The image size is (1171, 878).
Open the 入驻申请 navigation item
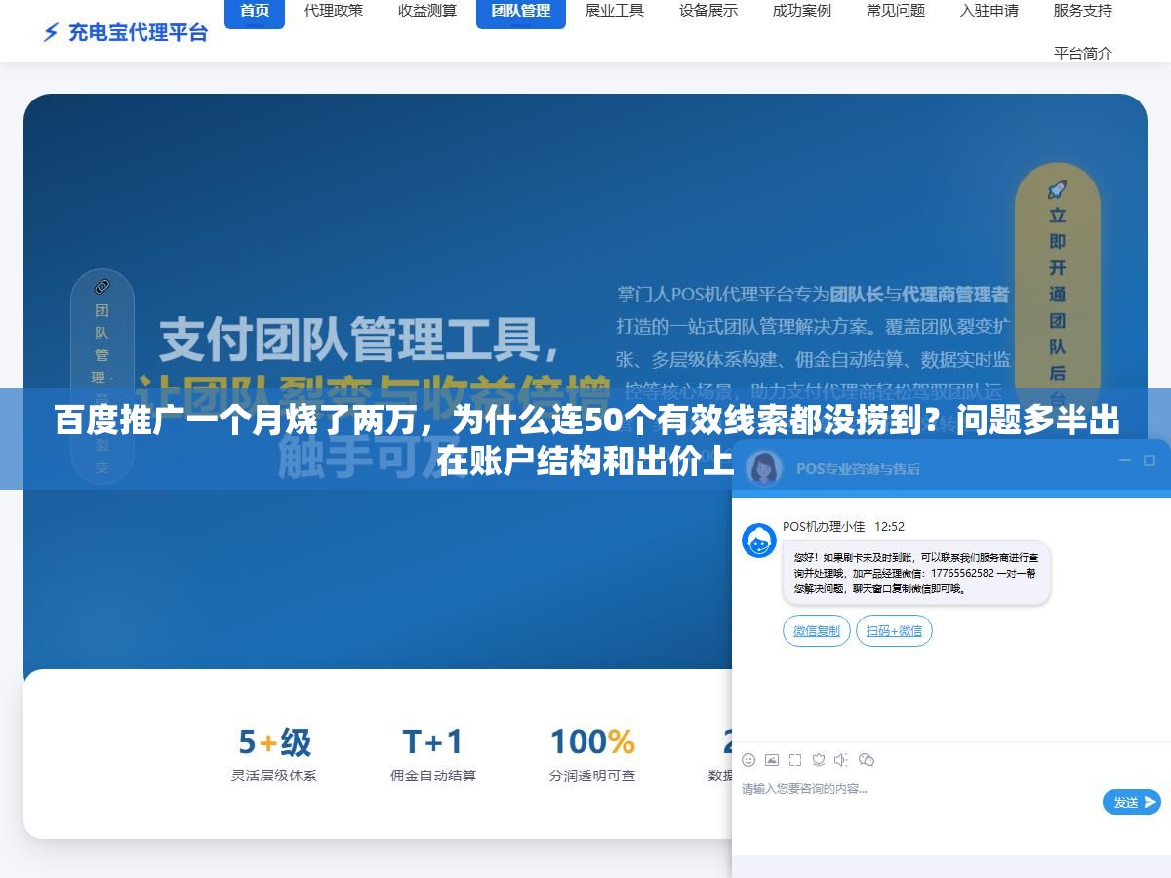click(989, 11)
